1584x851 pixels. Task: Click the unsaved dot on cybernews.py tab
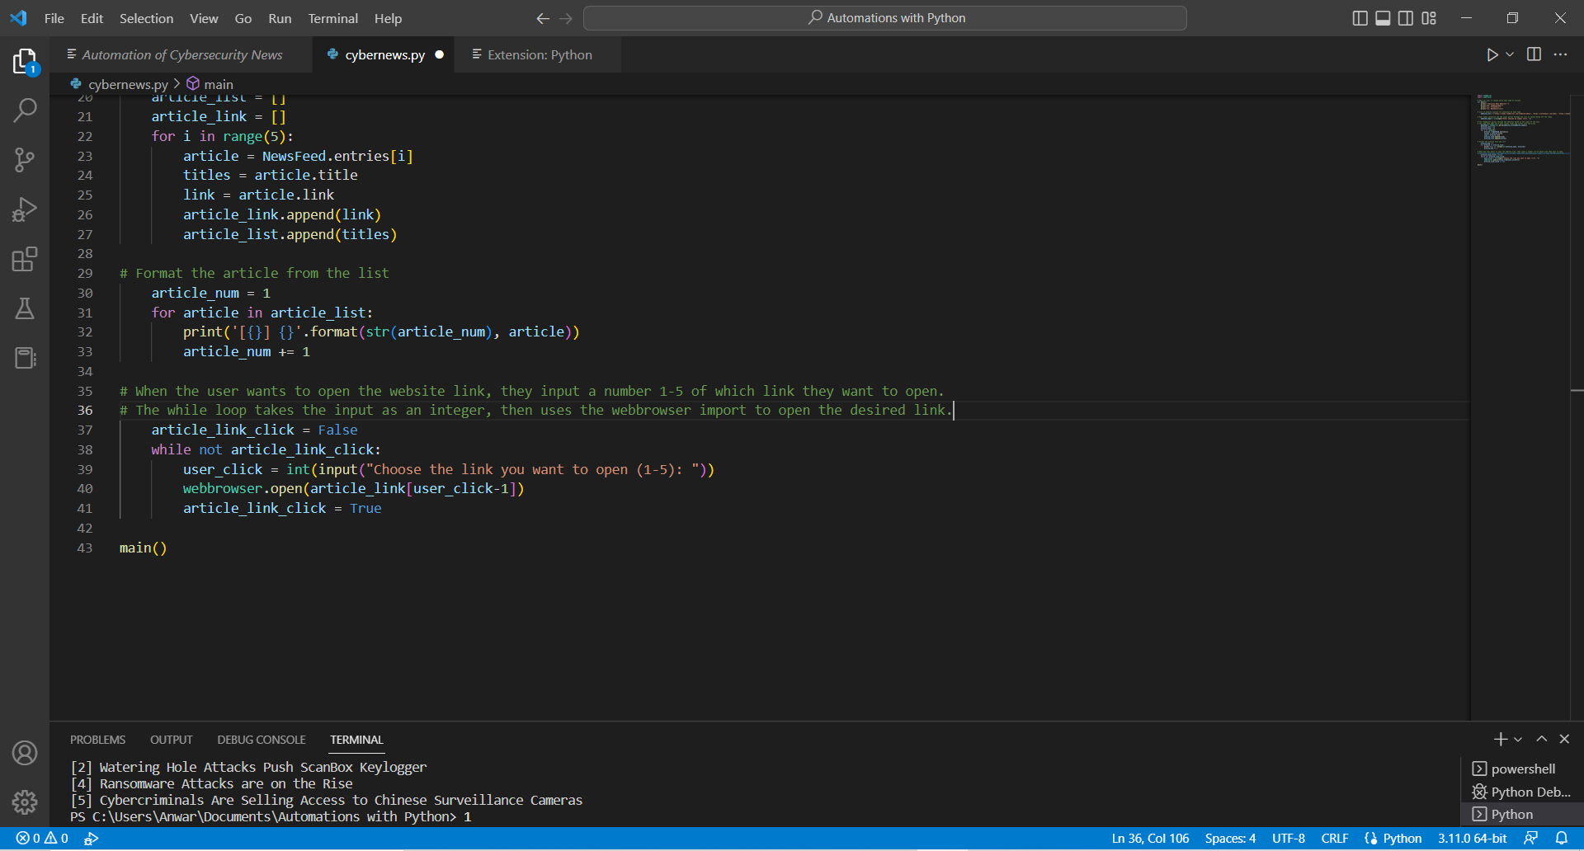pos(440,54)
